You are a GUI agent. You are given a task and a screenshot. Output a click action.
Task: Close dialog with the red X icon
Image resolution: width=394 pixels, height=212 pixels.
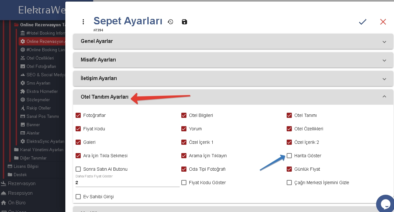(x=383, y=22)
